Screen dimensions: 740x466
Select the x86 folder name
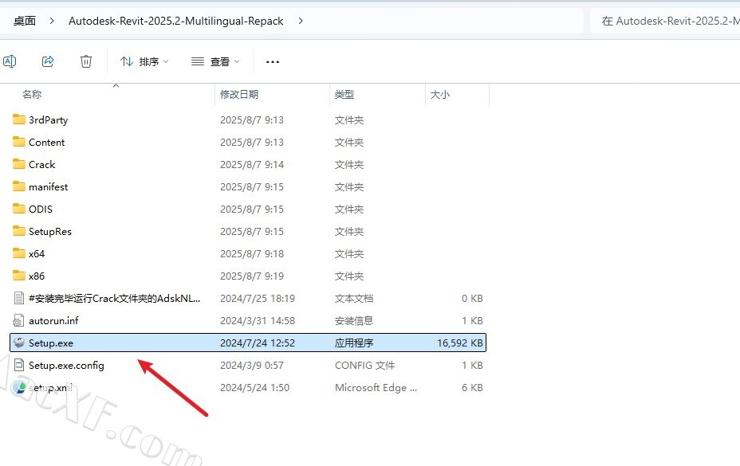(37, 276)
